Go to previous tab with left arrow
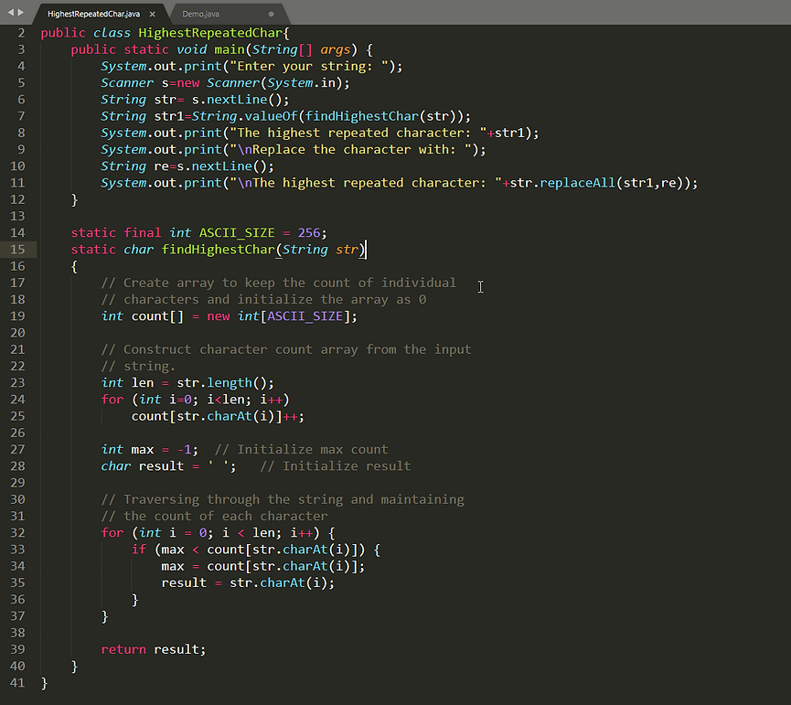Viewport: 791px width, 705px height. point(11,12)
